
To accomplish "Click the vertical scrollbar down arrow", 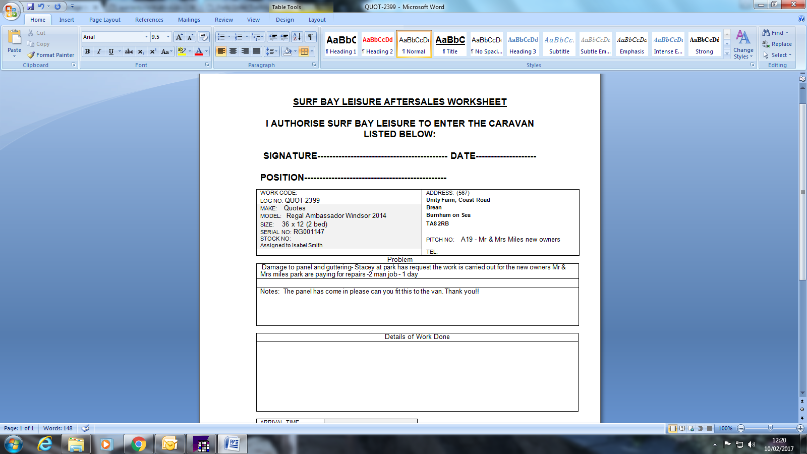I will click(802, 393).
